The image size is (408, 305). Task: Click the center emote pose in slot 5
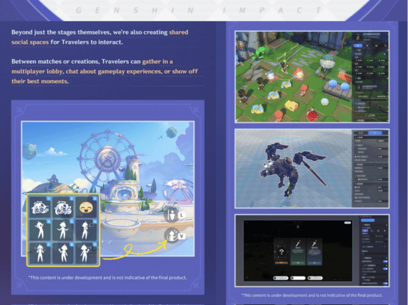coord(63,231)
